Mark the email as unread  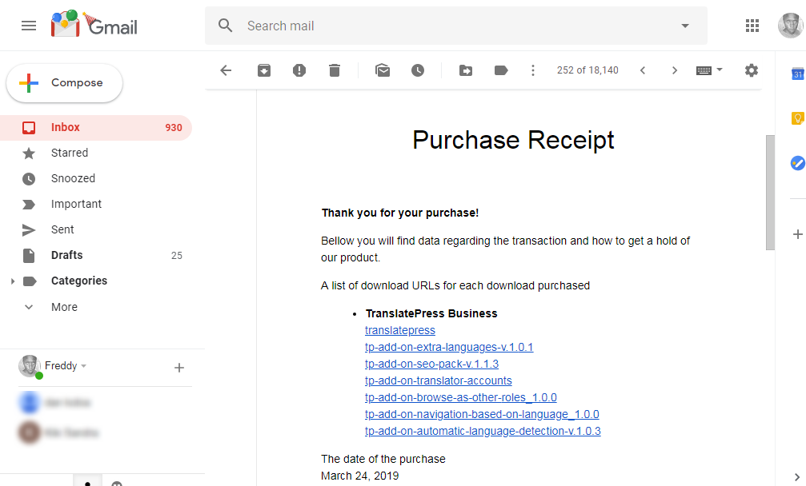tap(383, 70)
